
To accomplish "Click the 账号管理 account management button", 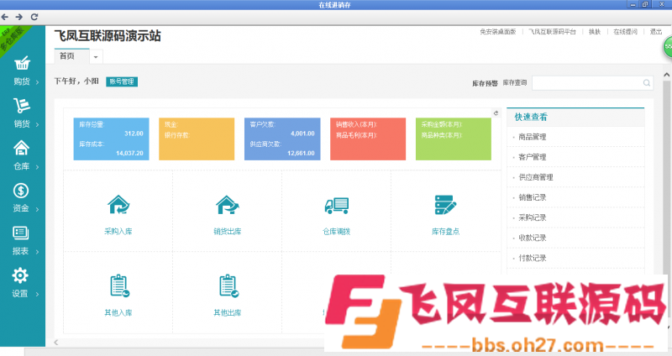I will tap(122, 81).
